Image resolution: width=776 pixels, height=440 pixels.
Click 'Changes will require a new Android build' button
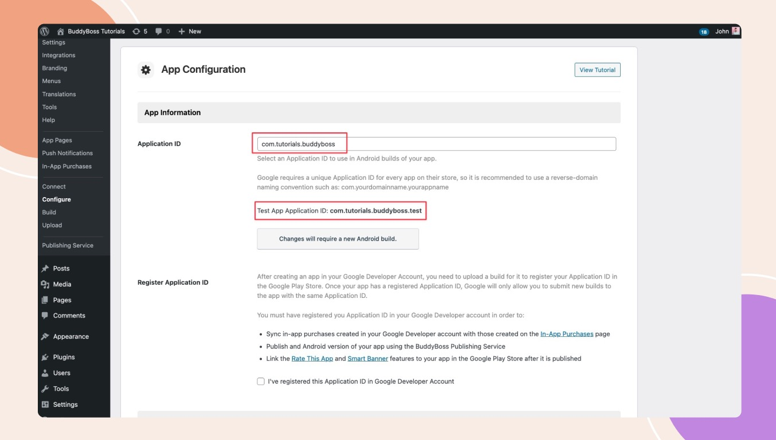(338, 239)
